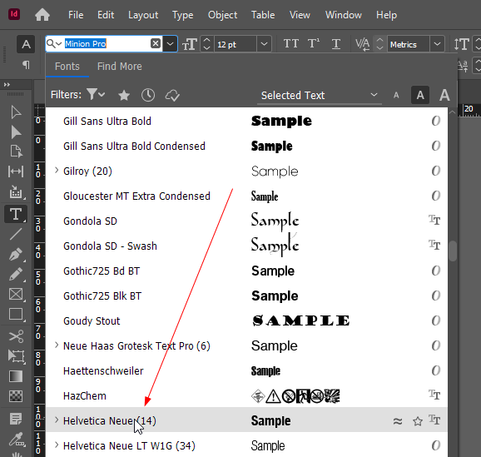Select the Gap tool
The image size is (481, 457).
tap(16, 171)
